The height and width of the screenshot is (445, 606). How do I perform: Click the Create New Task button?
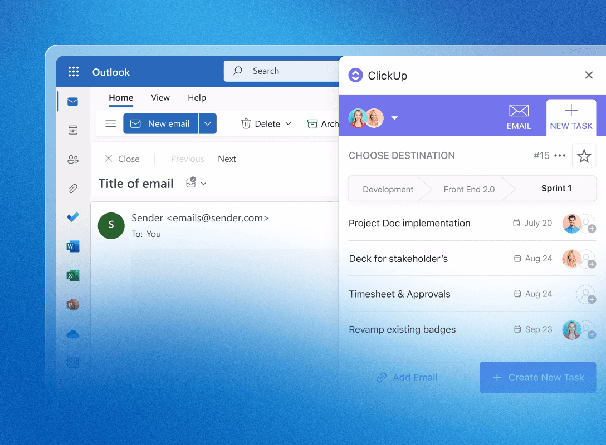(537, 378)
